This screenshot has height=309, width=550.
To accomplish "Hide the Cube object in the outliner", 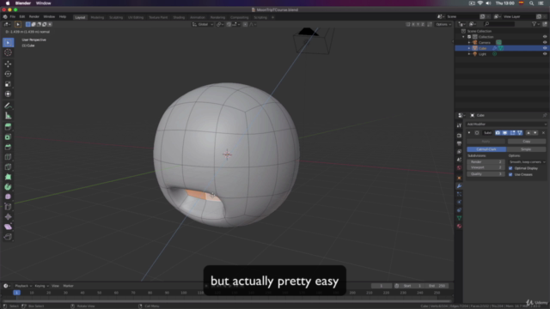I will click(545, 48).
